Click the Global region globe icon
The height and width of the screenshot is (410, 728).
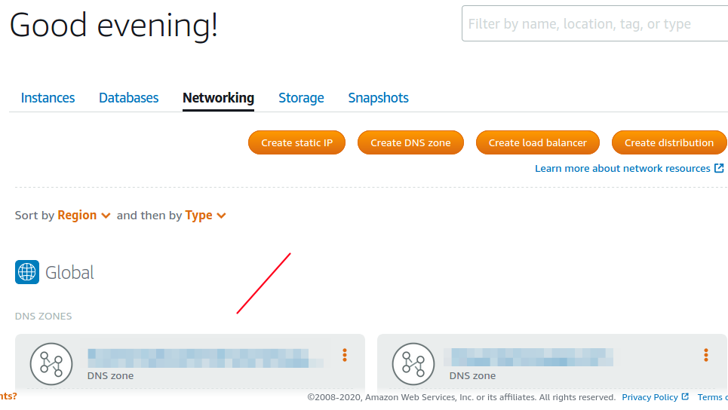27,272
